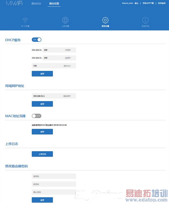Screen dimensions: 169x203
Task: Open the 手机APP下载 link
Action: pos(148,3)
